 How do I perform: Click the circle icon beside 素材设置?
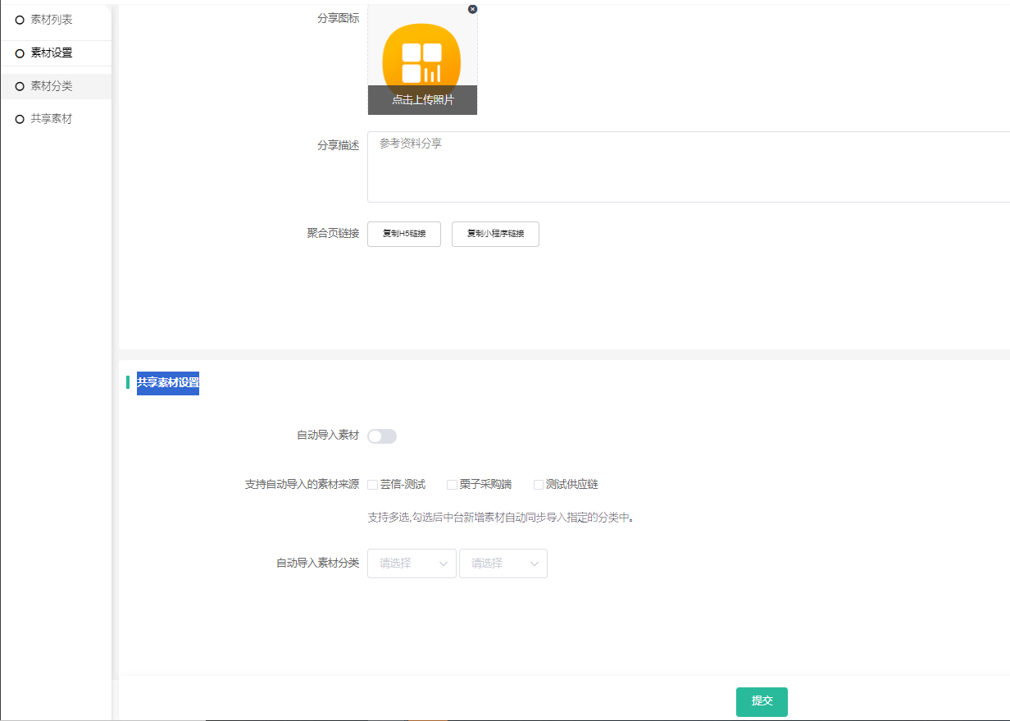pos(20,53)
